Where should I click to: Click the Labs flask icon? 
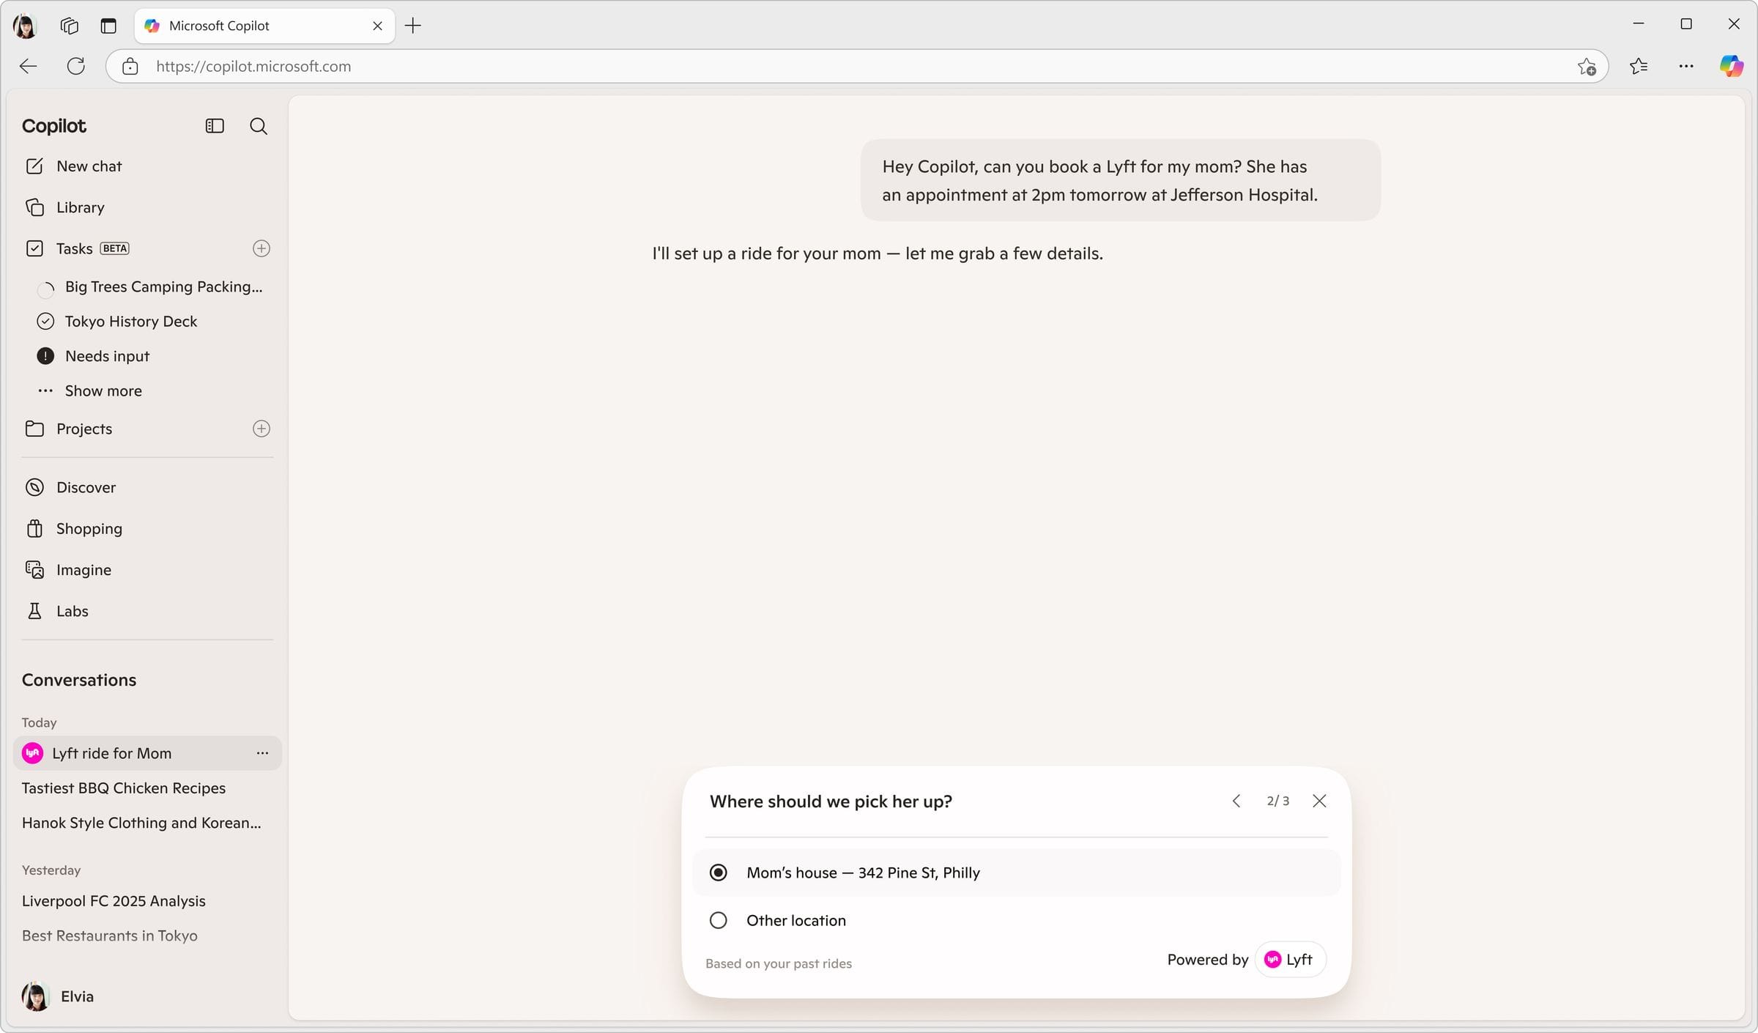pyautogui.click(x=34, y=611)
